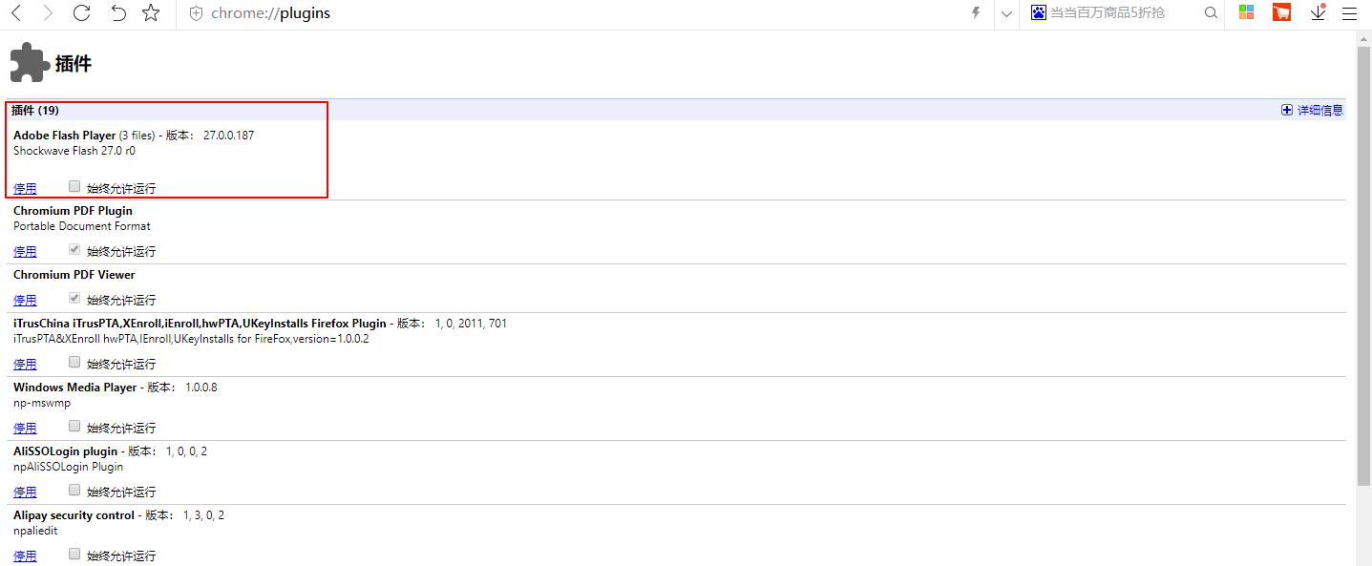Click the shield icon in address bar
The image size is (1372, 566).
pyautogui.click(x=197, y=14)
